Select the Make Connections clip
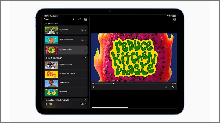Screen dimensions: 220x123 [x=65, y=65]
